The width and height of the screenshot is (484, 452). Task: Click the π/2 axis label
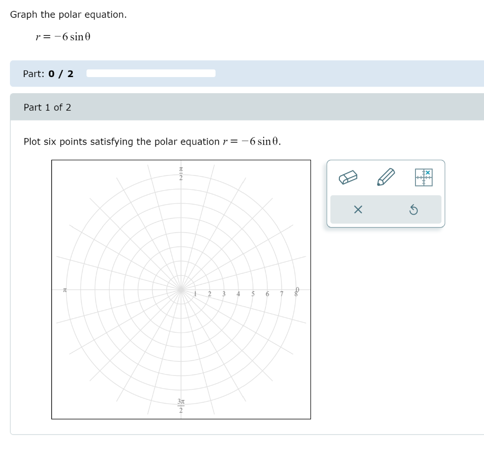coord(180,172)
